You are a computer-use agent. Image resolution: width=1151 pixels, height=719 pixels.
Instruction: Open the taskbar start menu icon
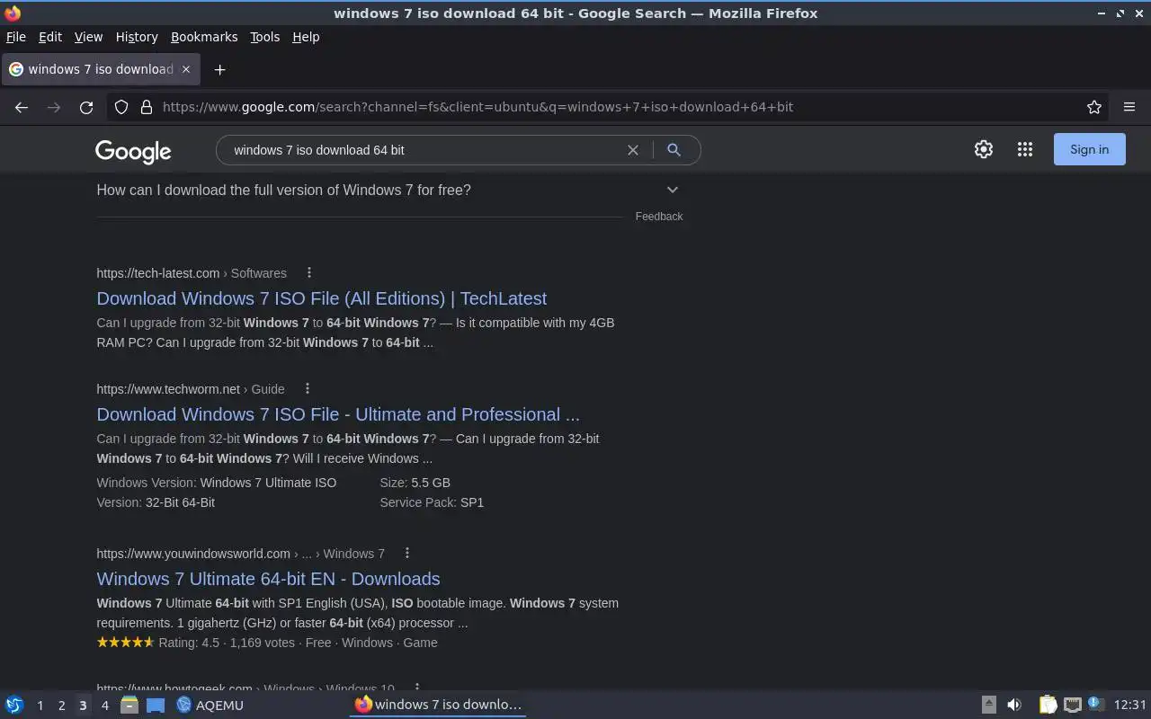[x=14, y=705]
